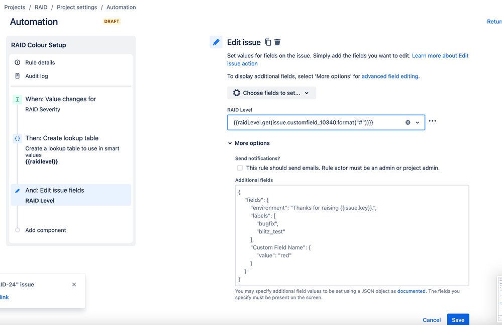Delete the Edit issue component

click(x=277, y=42)
